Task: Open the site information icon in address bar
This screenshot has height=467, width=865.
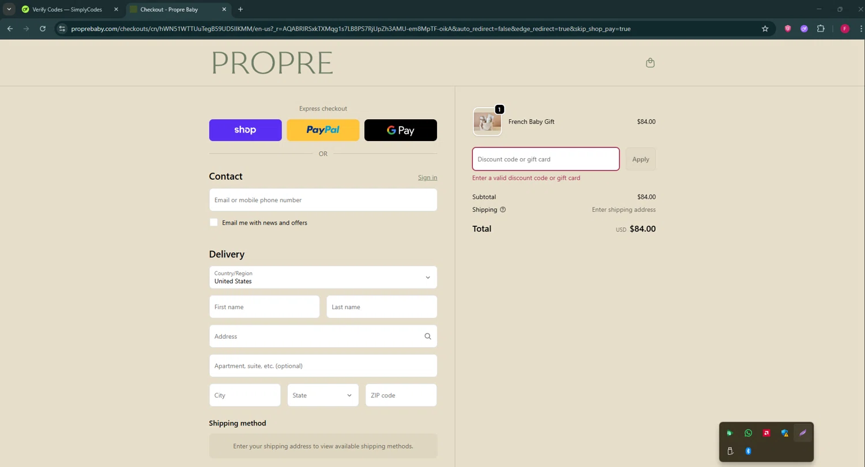Action: coord(62,28)
